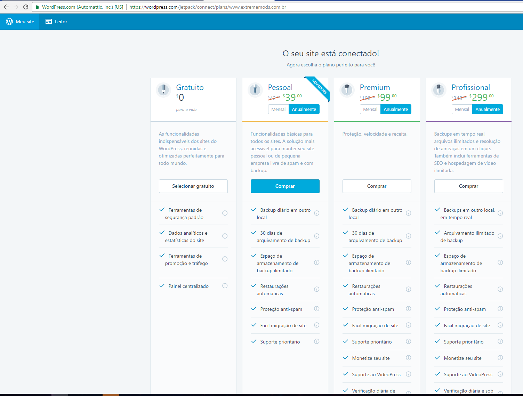
Task: Click the Premium $99.00 price
Action: (387, 97)
